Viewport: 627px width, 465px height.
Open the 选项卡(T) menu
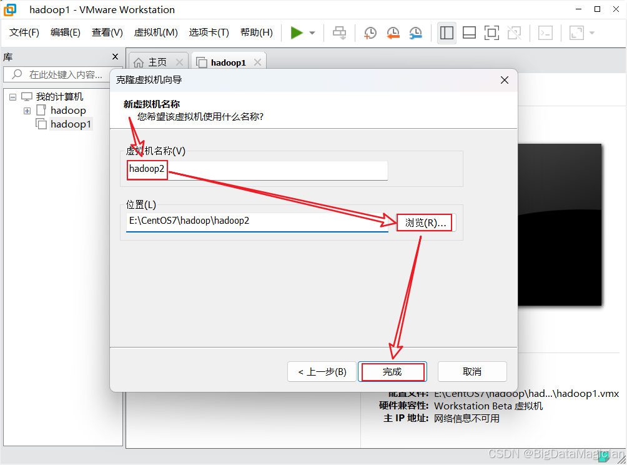[209, 32]
